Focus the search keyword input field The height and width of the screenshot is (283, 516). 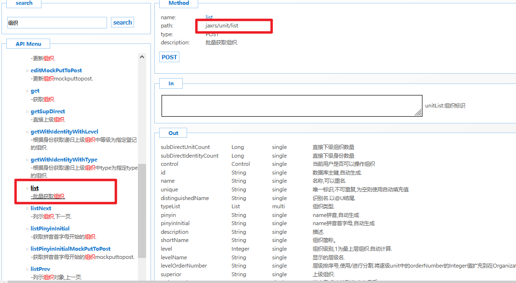point(57,23)
